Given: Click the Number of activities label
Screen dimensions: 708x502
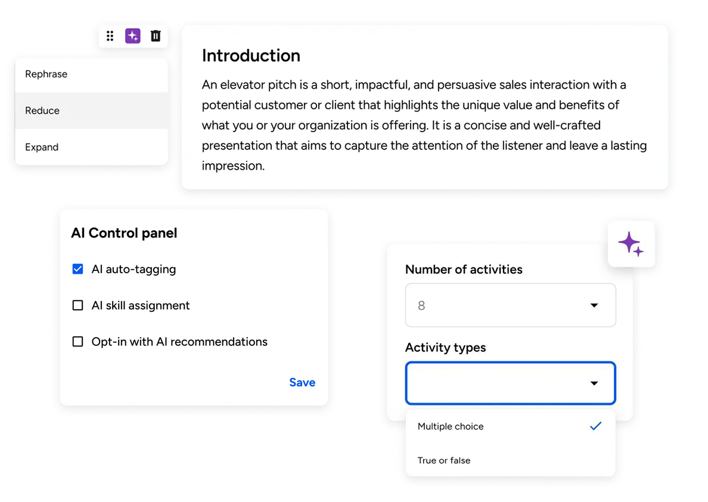Looking at the screenshot, I should [x=464, y=269].
